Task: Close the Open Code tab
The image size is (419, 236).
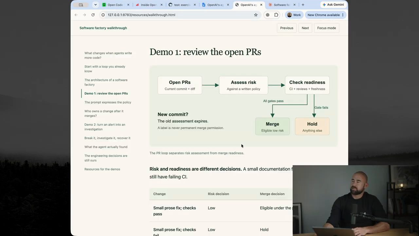Action: pos(128,5)
